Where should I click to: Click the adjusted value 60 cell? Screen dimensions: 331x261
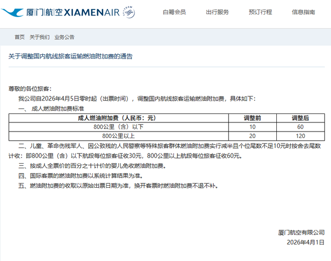pos(300,127)
